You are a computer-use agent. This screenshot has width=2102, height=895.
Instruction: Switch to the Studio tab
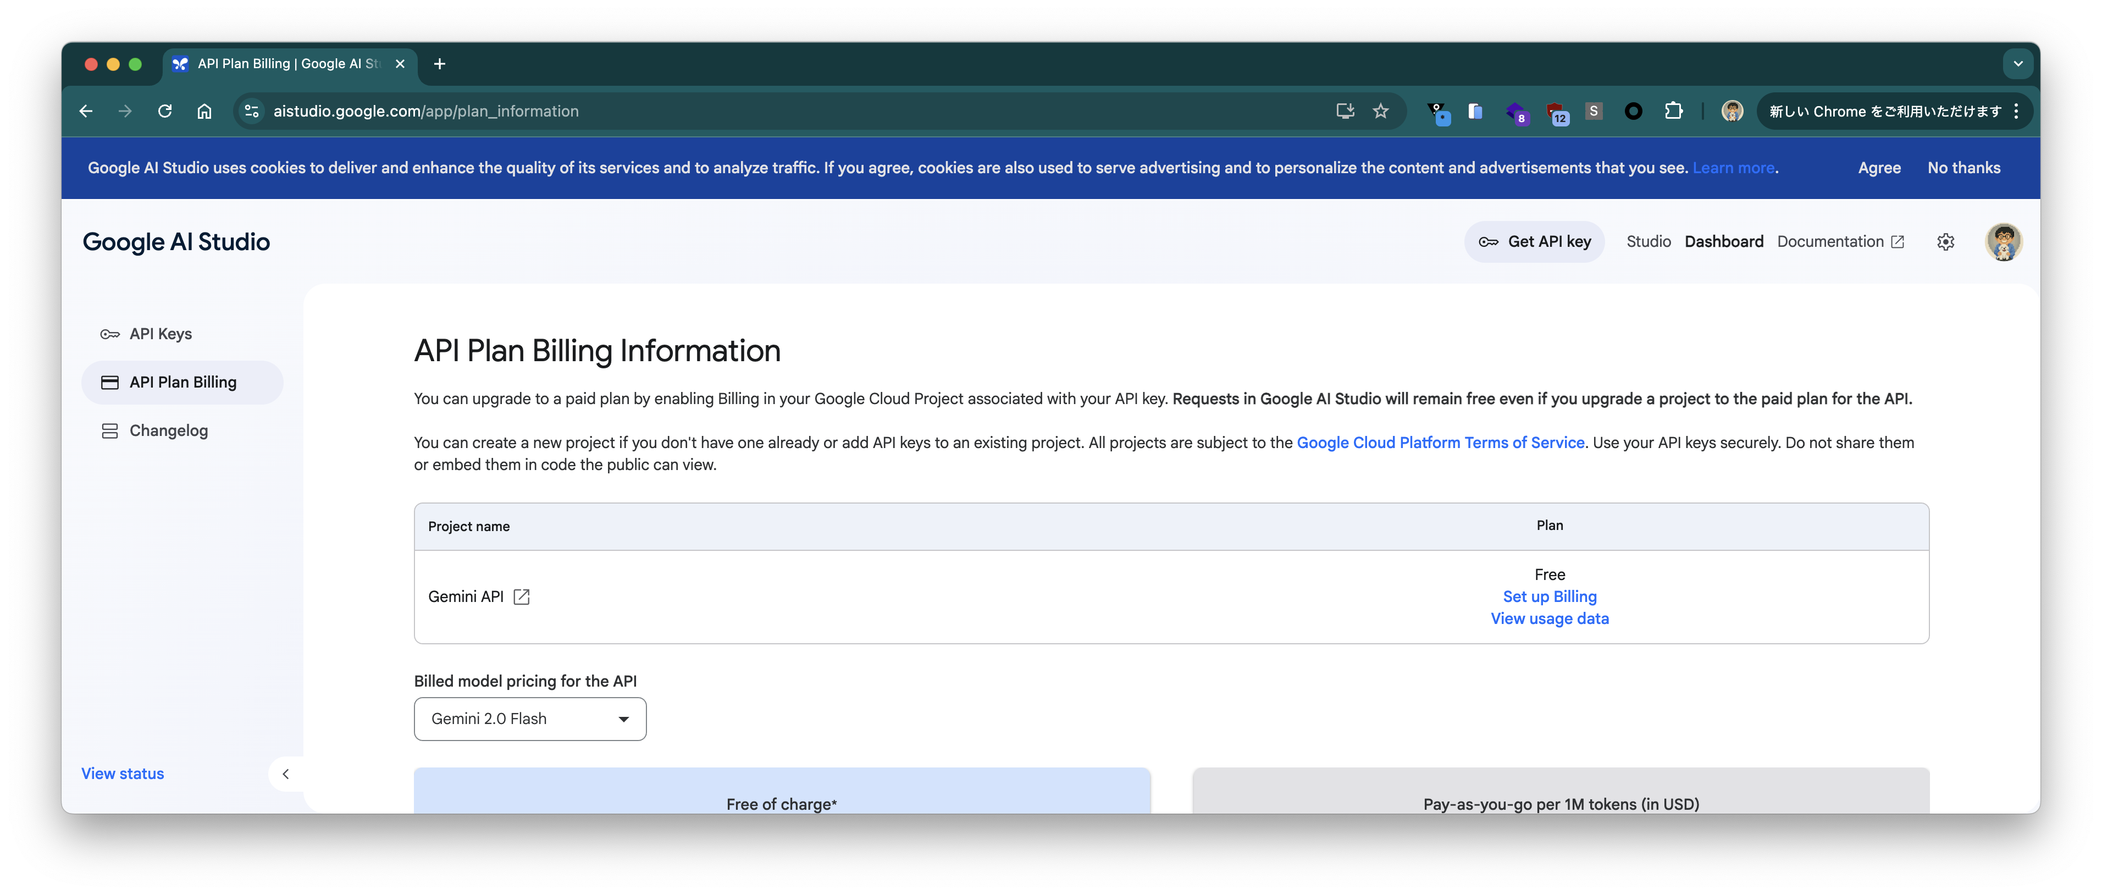(x=1647, y=241)
